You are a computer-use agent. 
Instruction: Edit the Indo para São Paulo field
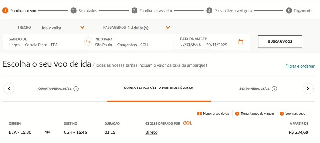pos(131,42)
